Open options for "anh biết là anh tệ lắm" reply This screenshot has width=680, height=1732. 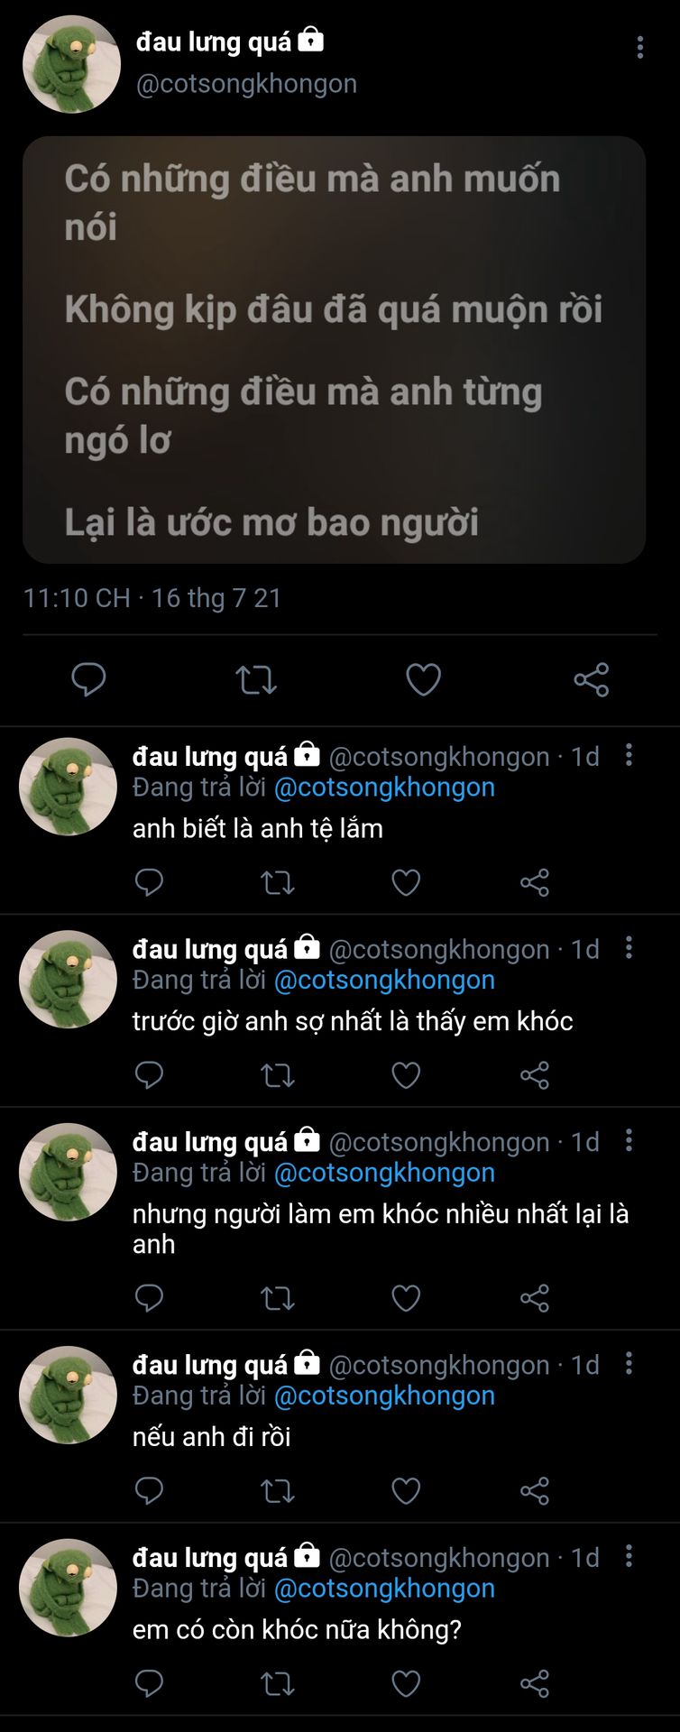(629, 755)
